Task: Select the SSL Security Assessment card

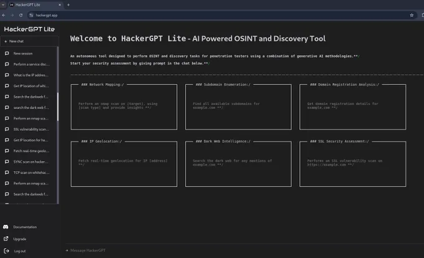Action: [x=353, y=164]
